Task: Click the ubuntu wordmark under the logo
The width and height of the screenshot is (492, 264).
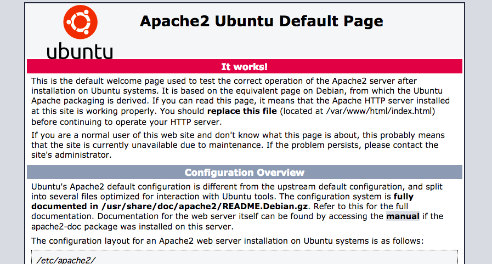Action: pos(80,51)
